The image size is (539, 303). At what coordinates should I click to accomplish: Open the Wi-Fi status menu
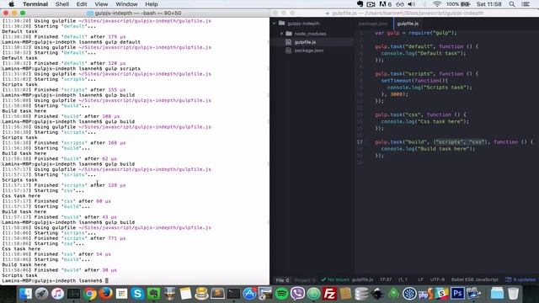click(x=437, y=4)
